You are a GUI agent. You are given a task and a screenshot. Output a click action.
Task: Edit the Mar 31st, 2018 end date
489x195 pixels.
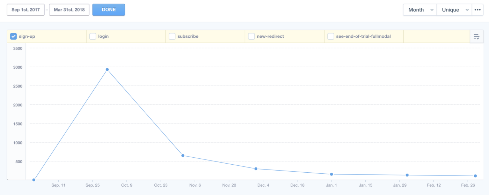69,10
